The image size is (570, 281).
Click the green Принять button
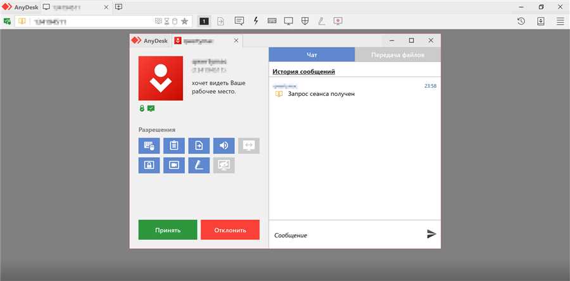pyautogui.click(x=168, y=230)
